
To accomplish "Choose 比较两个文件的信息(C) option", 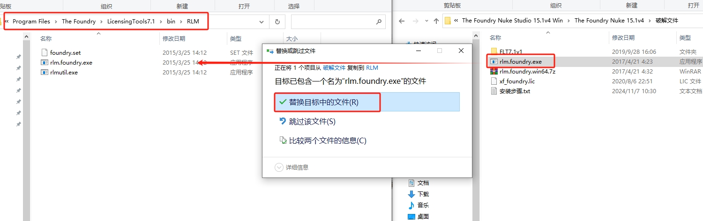I will pyautogui.click(x=327, y=140).
